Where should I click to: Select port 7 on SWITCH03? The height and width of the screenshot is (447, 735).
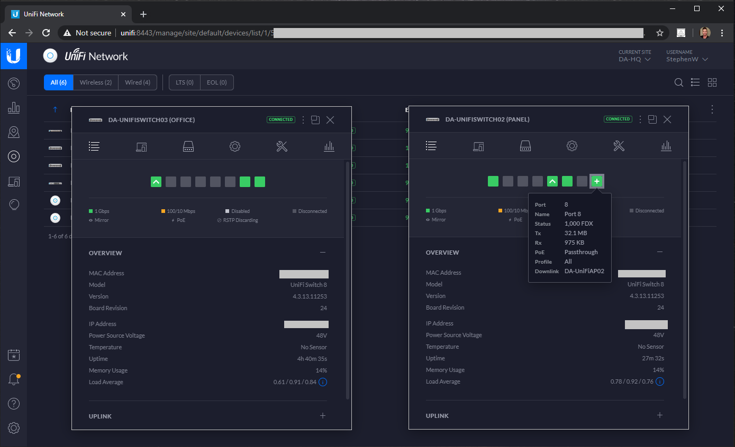coord(245,182)
